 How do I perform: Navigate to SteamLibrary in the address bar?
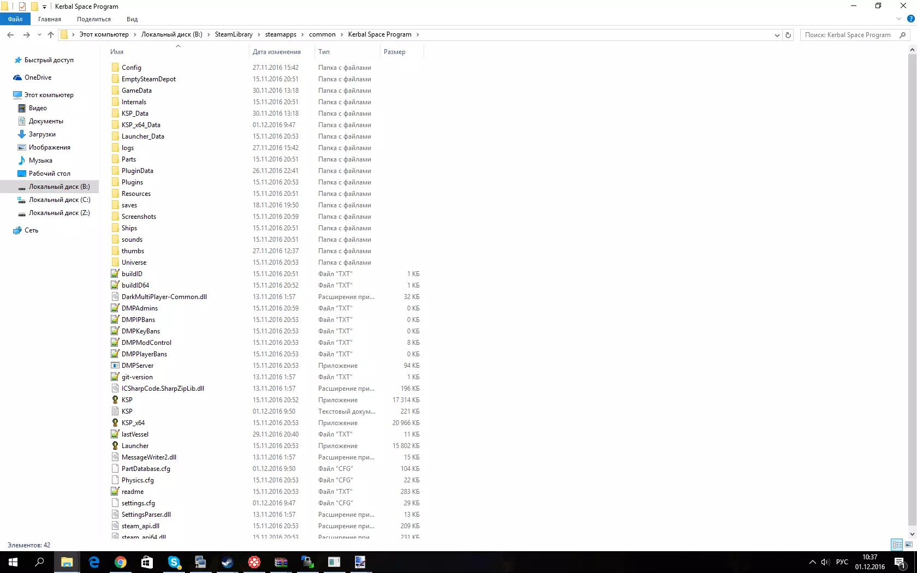234,34
